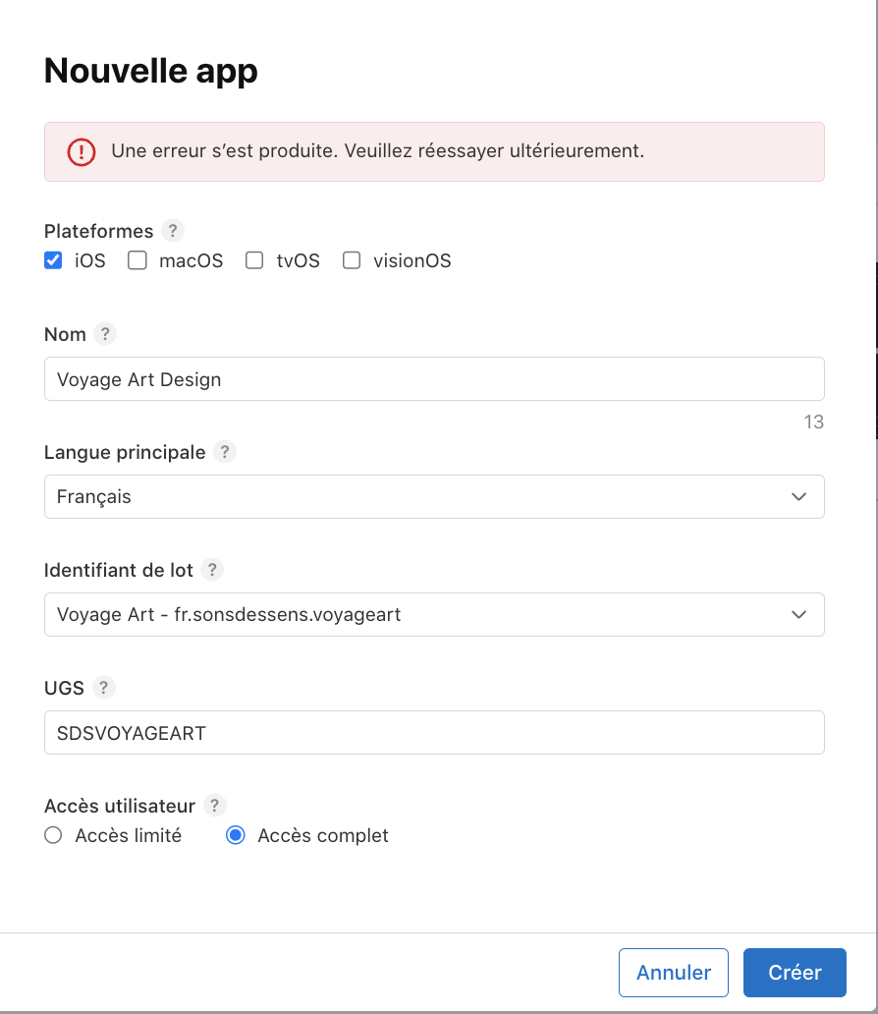878x1014 pixels.
Task: Click the Nom text field
Action: (x=434, y=378)
